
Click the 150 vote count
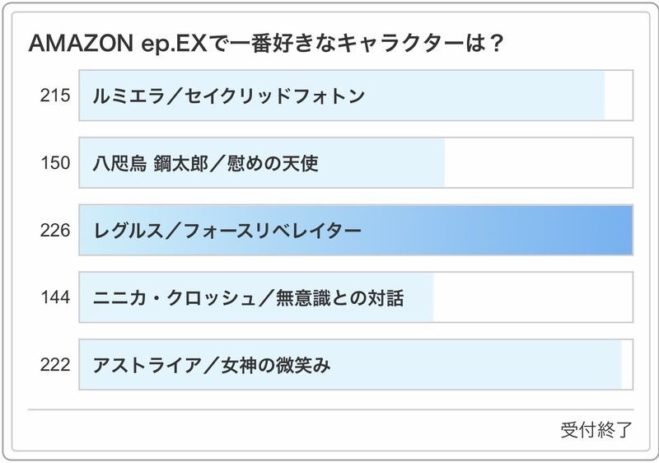tap(55, 163)
